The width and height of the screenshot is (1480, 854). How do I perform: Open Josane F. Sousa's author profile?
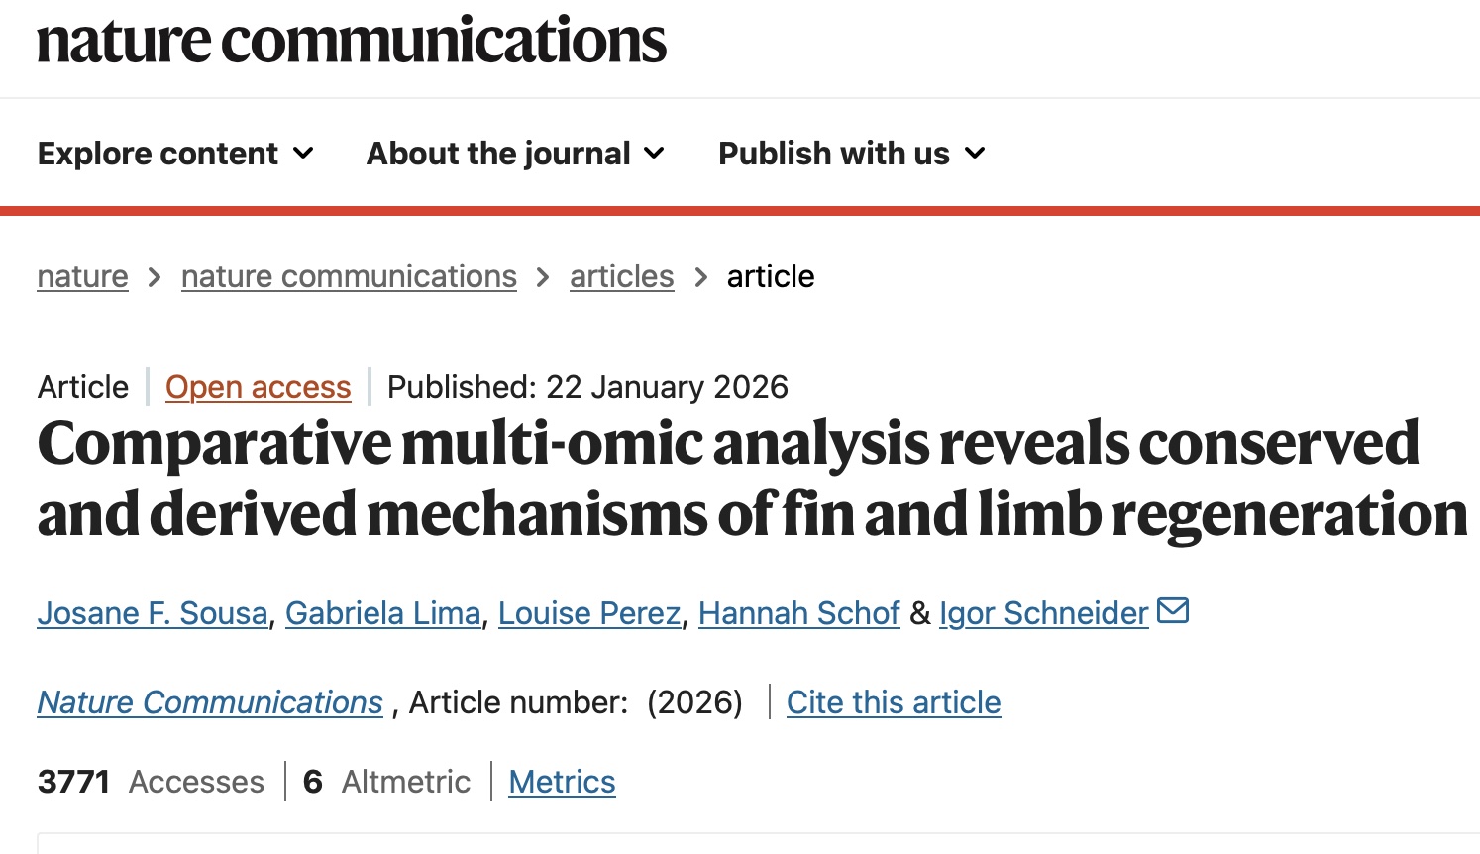tap(151, 612)
